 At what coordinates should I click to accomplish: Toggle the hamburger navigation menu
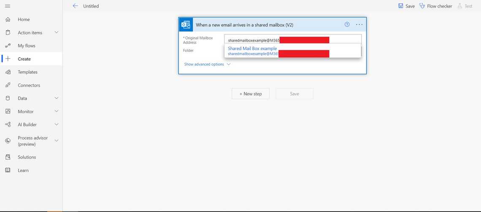(x=8, y=6)
